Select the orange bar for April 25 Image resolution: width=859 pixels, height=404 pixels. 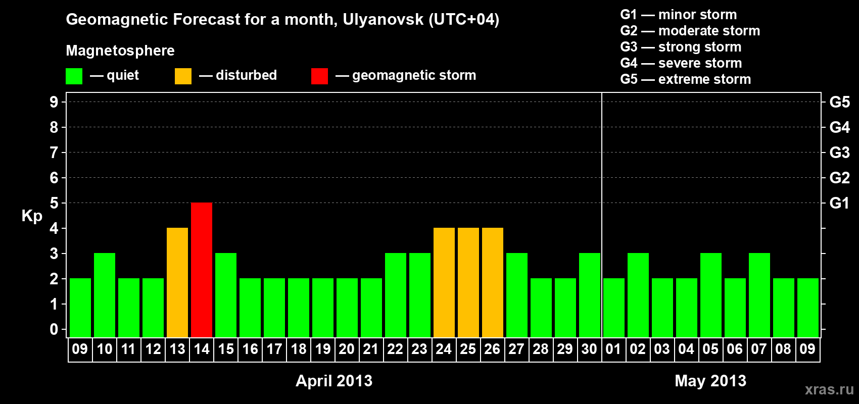pos(468,282)
